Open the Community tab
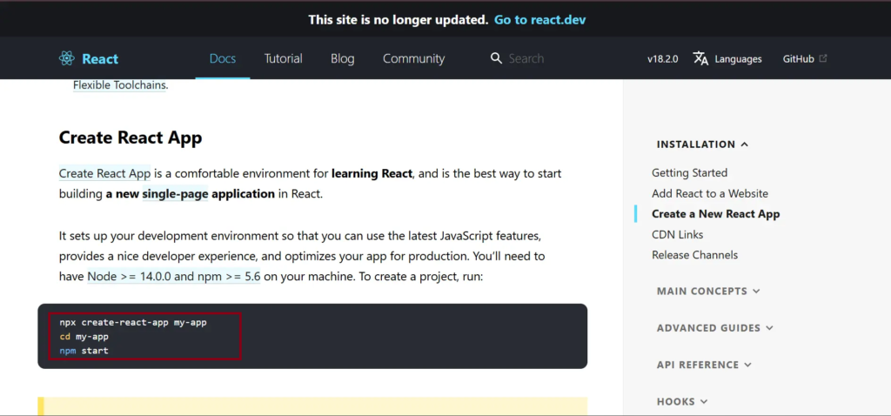The width and height of the screenshot is (891, 416). [413, 58]
